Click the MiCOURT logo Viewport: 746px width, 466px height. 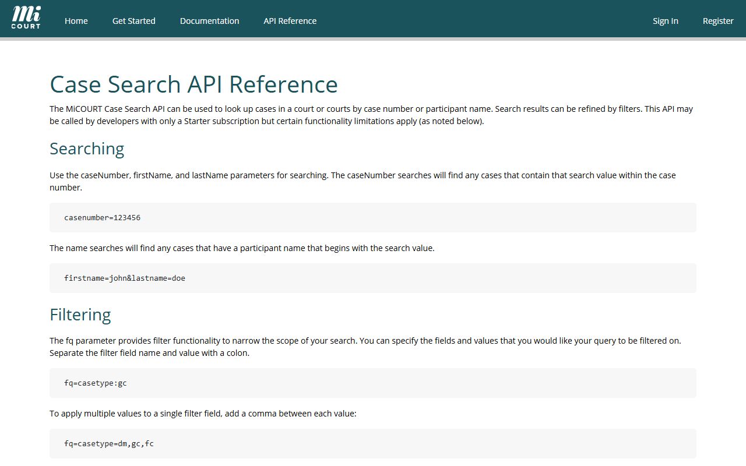click(26, 18)
